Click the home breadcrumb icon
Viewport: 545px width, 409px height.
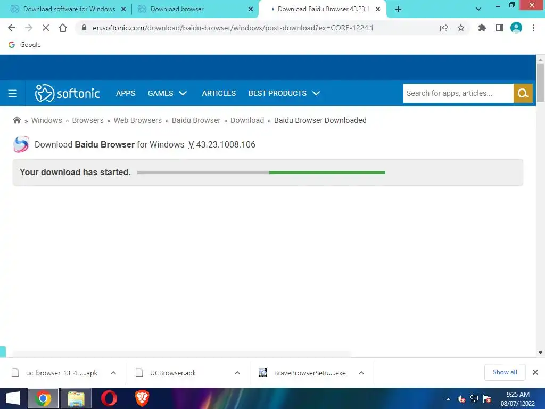click(x=16, y=120)
